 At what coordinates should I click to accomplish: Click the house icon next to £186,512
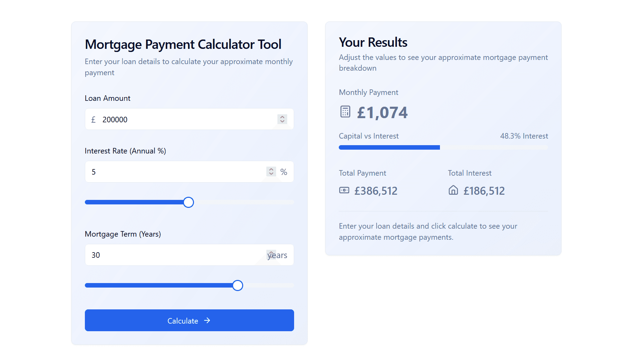tap(453, 190)
